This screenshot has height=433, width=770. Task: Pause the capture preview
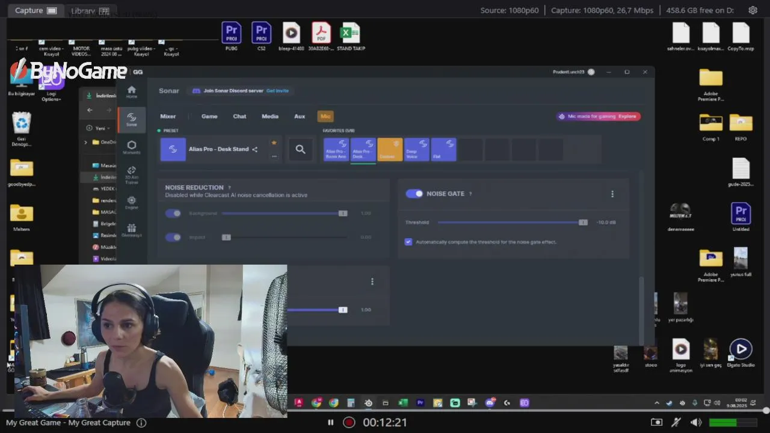point(330,423)
